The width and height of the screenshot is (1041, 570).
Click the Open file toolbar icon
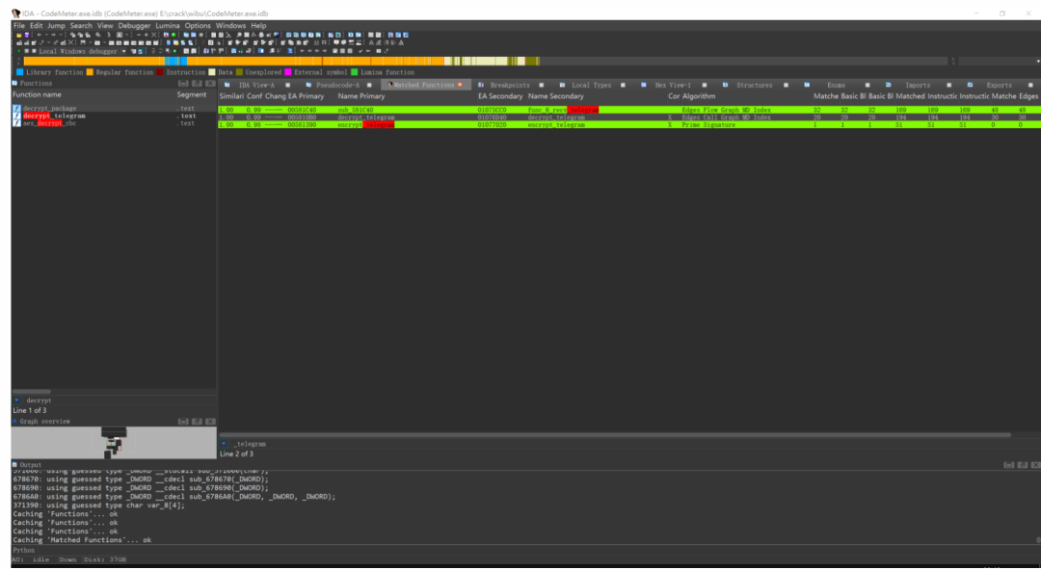coord(18,36)
